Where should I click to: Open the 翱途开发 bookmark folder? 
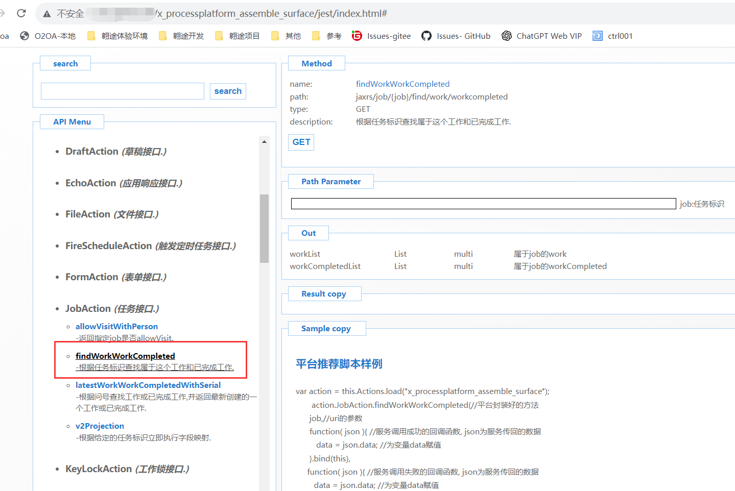pyautogui.click(x=181, y=36)
